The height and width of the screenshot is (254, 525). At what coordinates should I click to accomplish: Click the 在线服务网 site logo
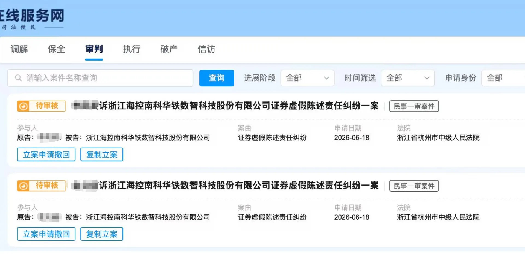(32, 15)
